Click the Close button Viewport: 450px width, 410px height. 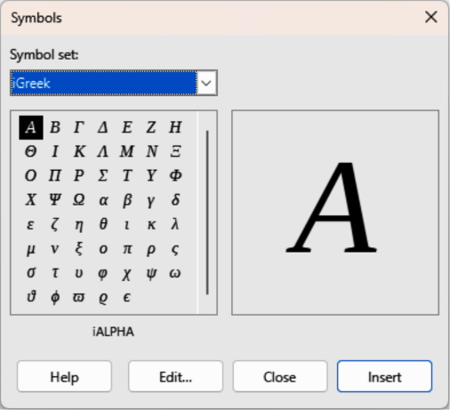click(x=280, y=376)
